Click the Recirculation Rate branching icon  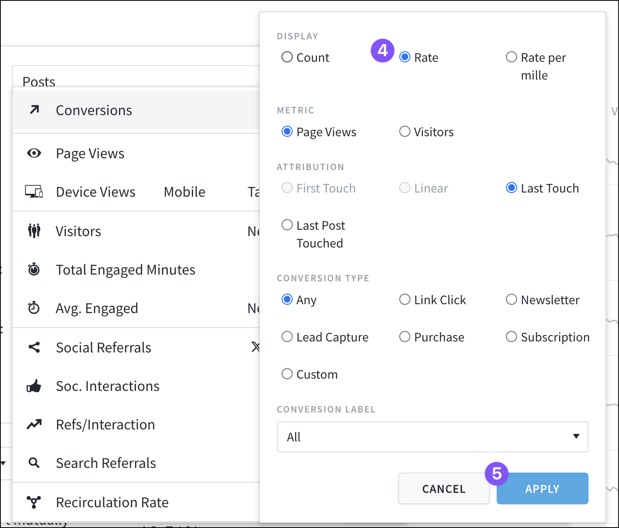tap(34, 502)
